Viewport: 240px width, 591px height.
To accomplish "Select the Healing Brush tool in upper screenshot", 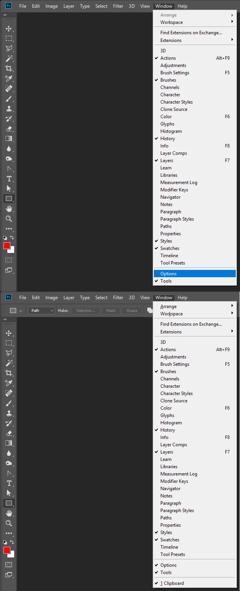I will coord(8,89).
